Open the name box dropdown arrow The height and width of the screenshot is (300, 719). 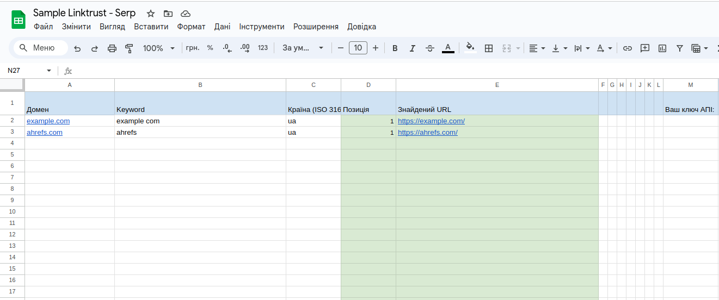(49, 71)
